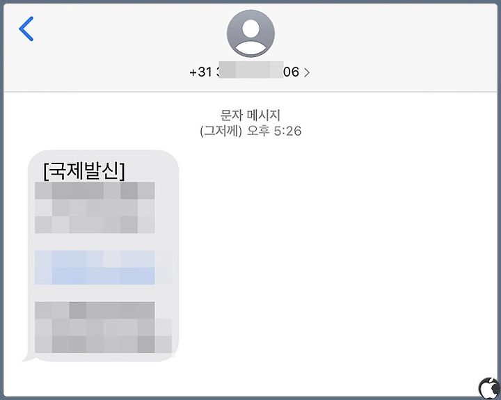
Task: Expand contact details chevron beside number
Action: (x=306, y=72)
